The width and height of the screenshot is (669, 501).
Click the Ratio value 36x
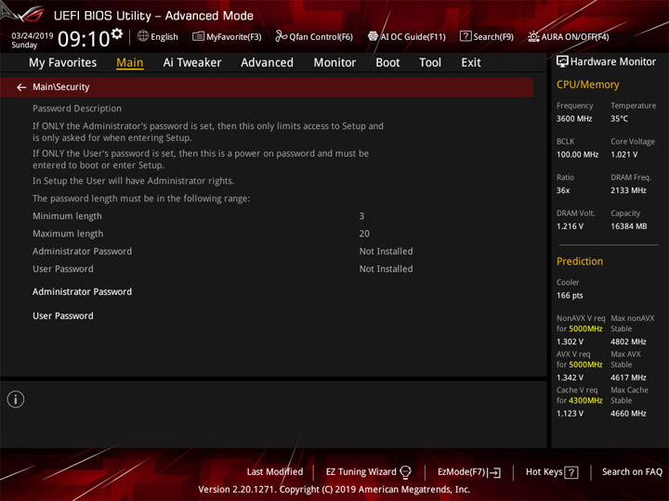(563, 190)
